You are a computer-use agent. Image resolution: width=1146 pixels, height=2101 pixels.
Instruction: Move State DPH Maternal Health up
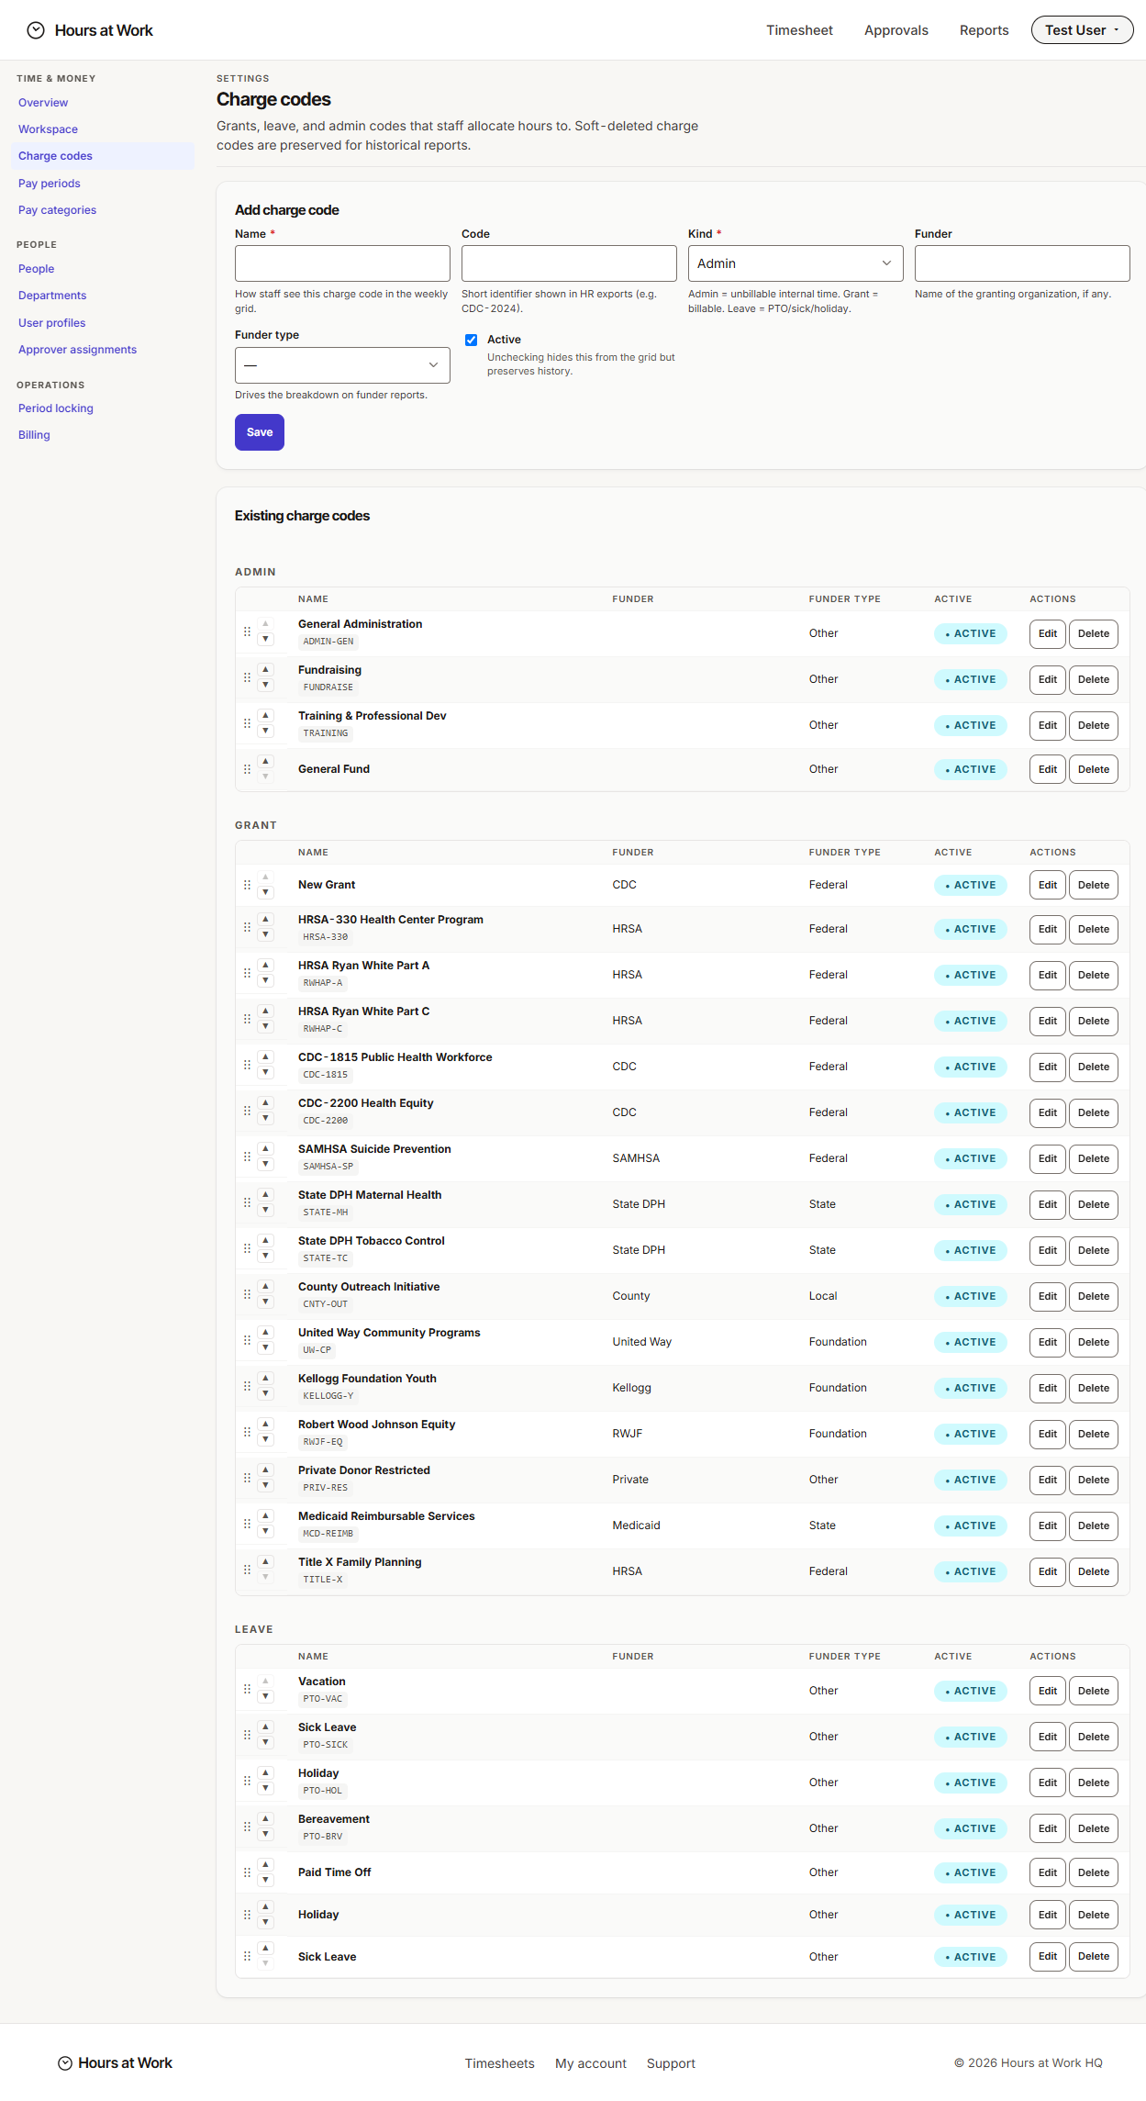pyautogui.click(x=265, y=1195)
